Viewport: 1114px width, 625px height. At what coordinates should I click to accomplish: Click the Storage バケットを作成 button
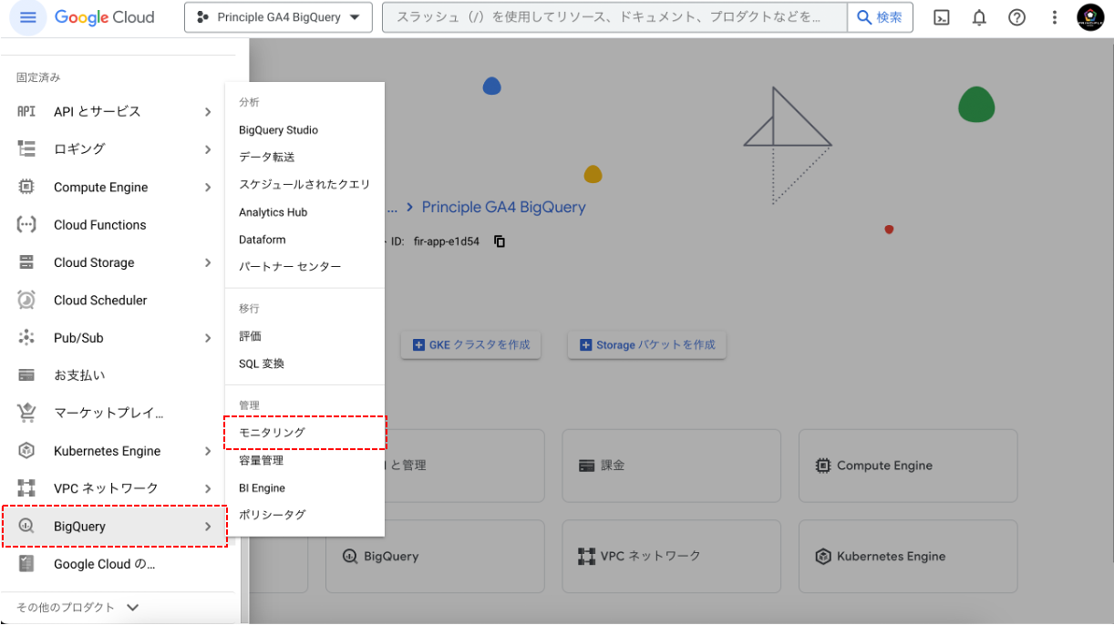pyautogui.click(x=646, y=345)
